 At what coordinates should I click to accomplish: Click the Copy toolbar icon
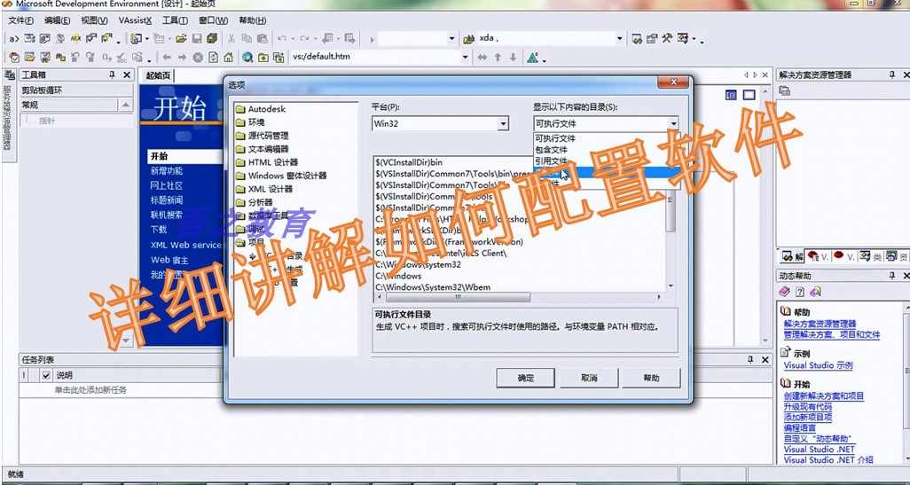tap(247, 38)
